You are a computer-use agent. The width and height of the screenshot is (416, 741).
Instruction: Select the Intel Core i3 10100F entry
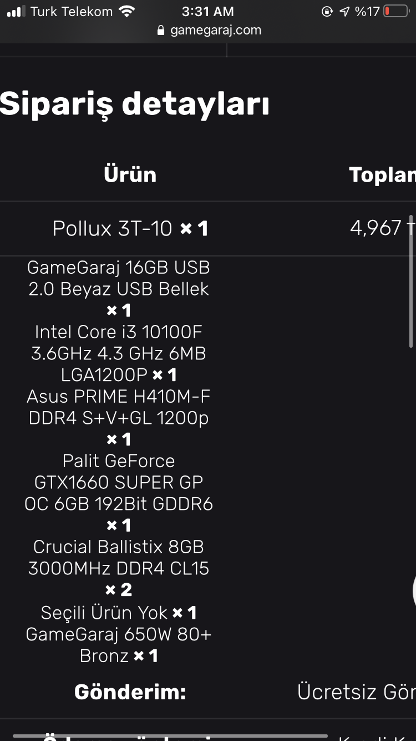119,353
